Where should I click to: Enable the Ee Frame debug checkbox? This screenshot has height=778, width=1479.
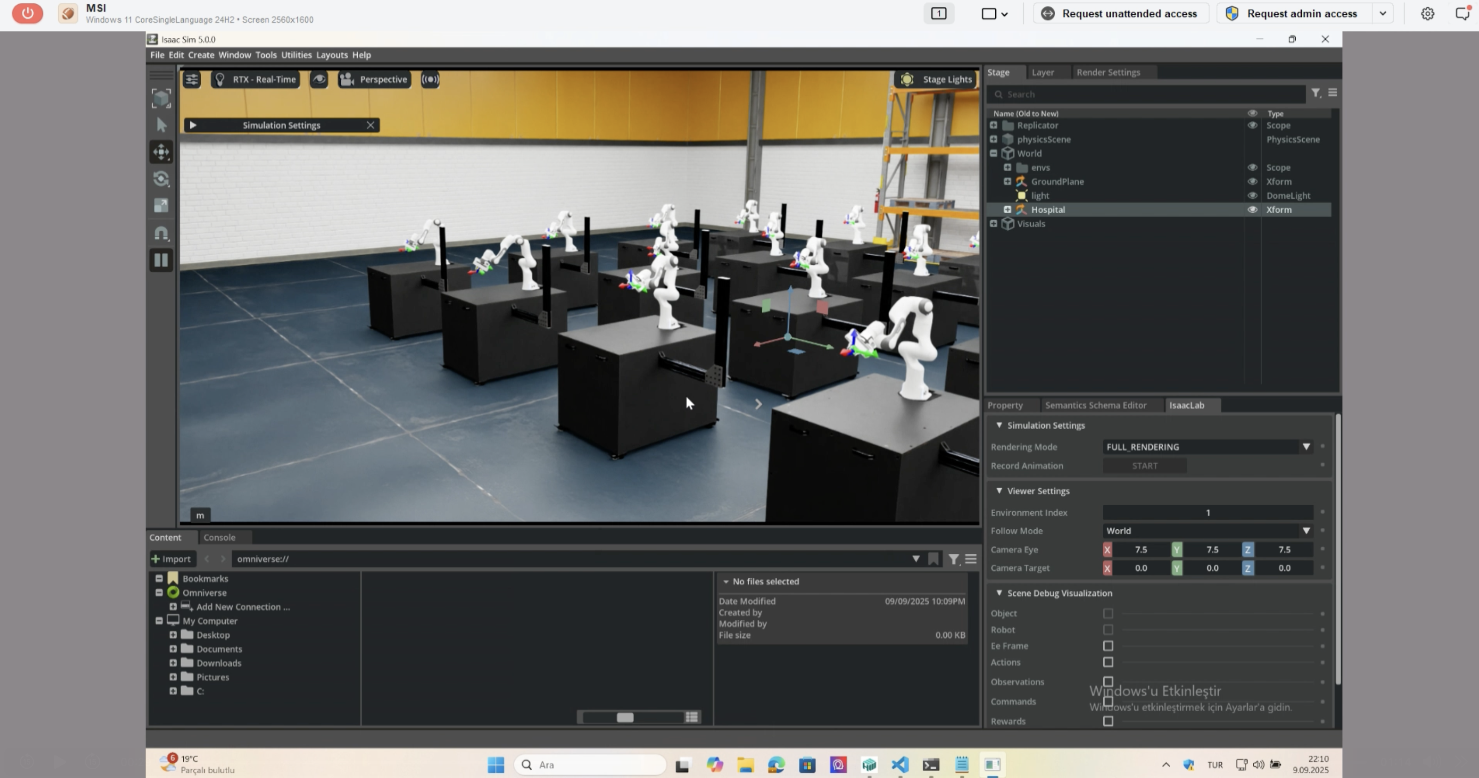click(x=1108, y=646)
